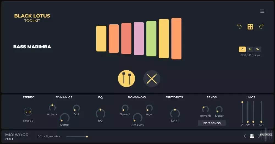The width and height of the screenshot is (275, 144).
Task: Randomize settings with the dice icon
Action: click(250, 27)
